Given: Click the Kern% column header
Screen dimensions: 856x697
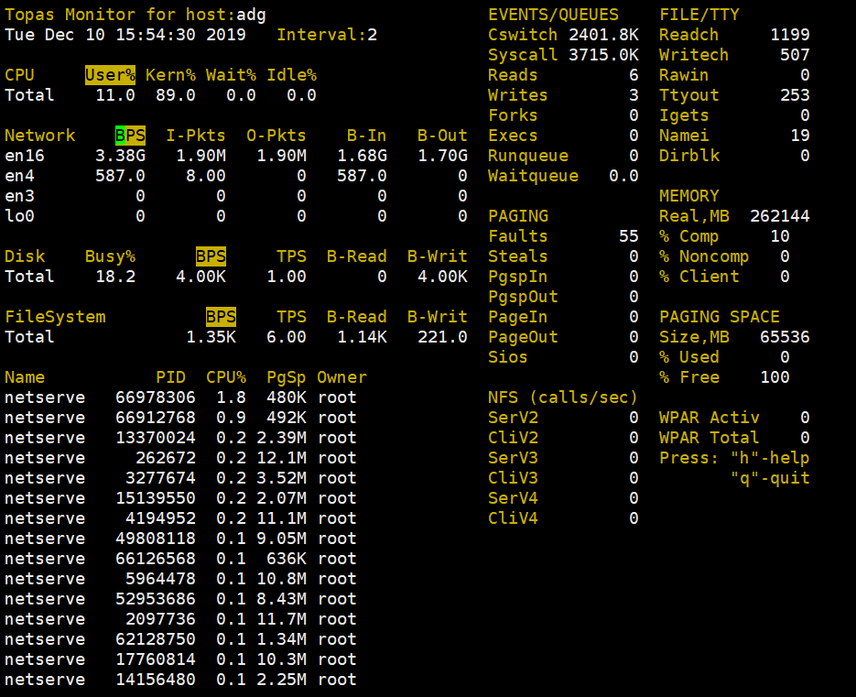Looking at the screenshot, I should pos(170,75).
